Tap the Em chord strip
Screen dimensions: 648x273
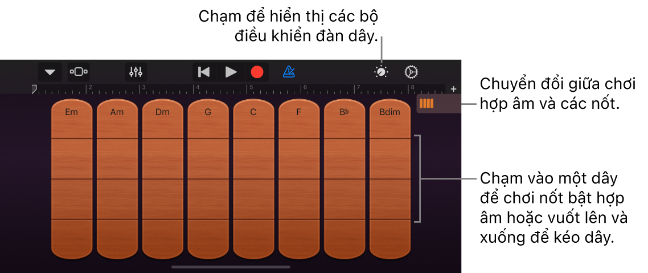[72, 179]
